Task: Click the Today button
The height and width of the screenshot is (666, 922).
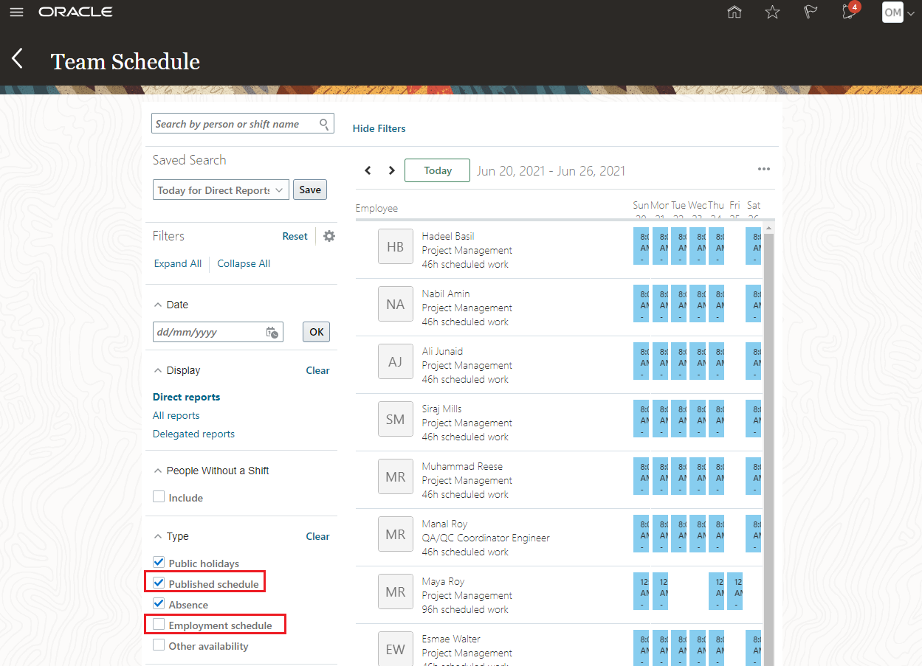Action: point(437,170)
